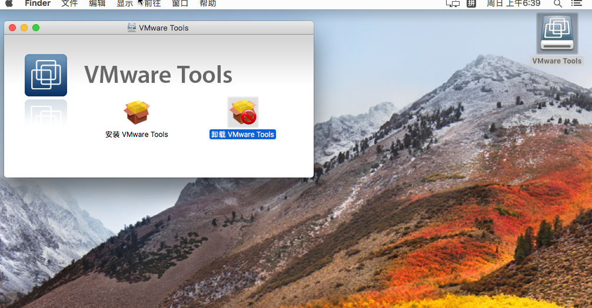Open the 窗口 menu

tap(180, 4)
